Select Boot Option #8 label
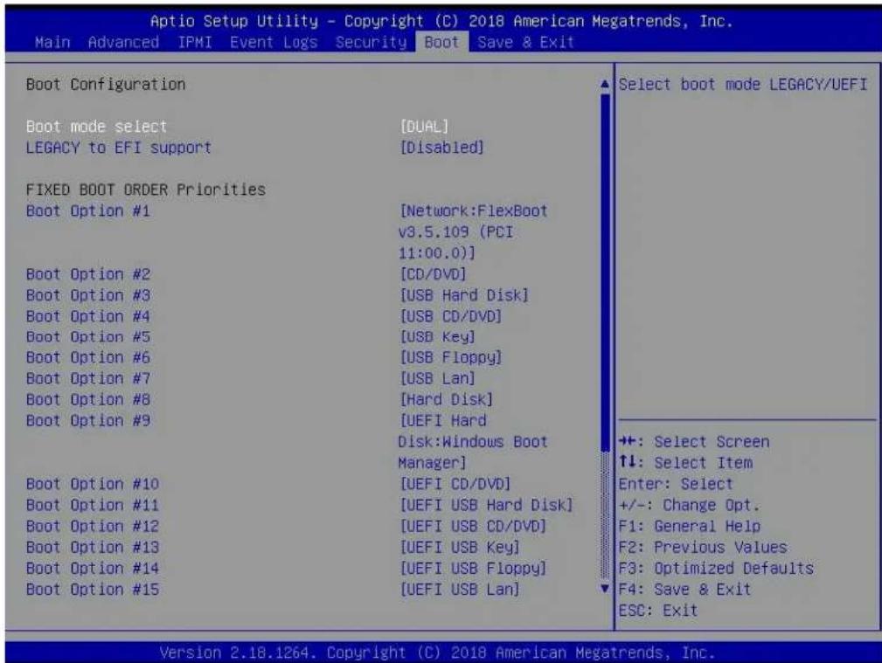882x663 pixels. (87, 400)
